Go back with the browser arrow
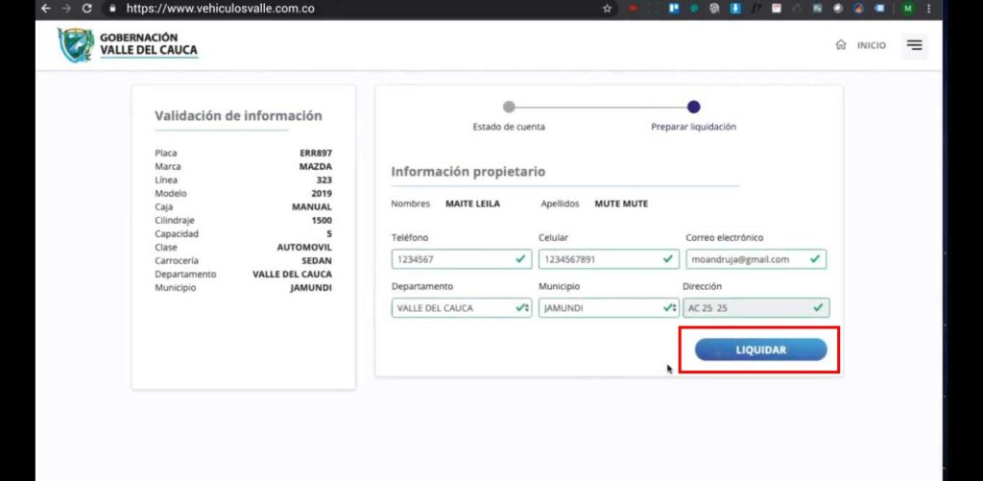The height and width of the screenshot is (481, 983). pyautogui.click(x=45, y=9)
